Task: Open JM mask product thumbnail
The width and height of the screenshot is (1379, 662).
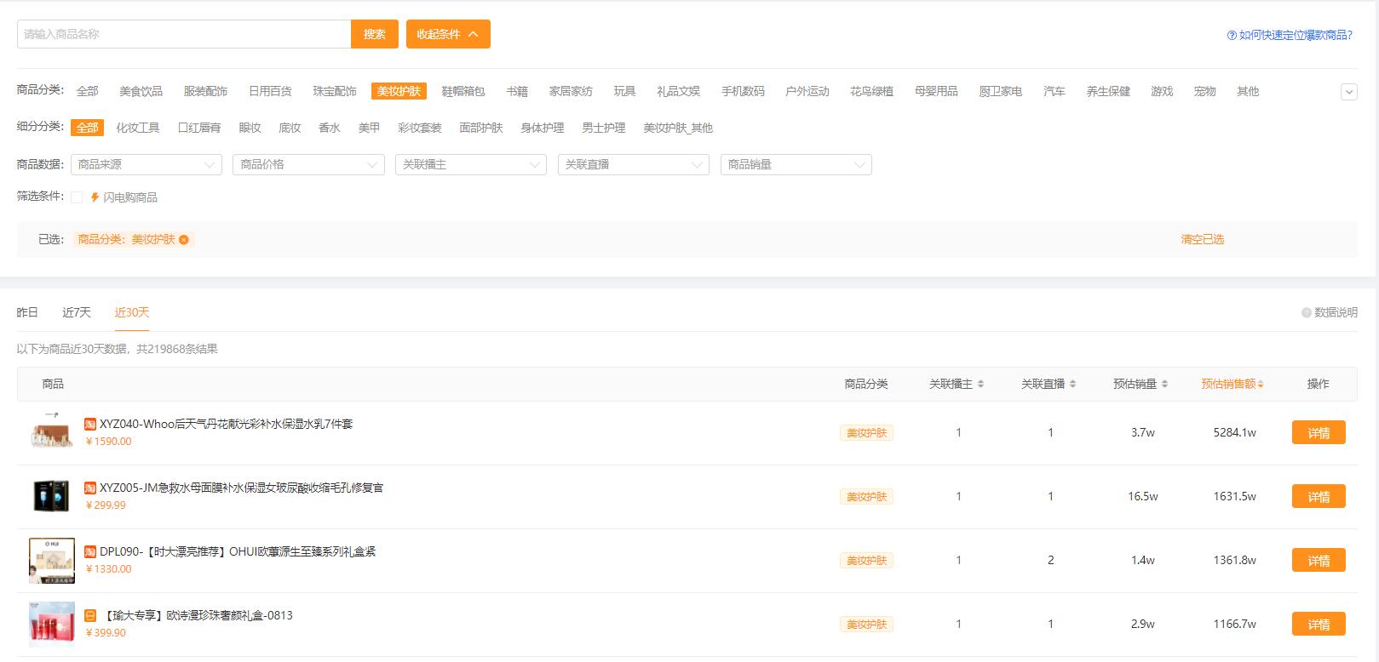Action: pyautogui.click(x=52, y=496)
